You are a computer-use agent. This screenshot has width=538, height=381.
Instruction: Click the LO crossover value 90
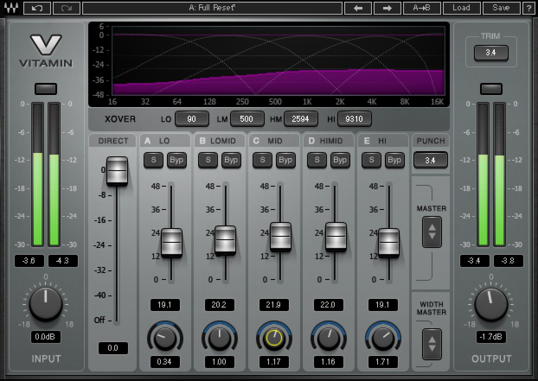tap(192, 119)
